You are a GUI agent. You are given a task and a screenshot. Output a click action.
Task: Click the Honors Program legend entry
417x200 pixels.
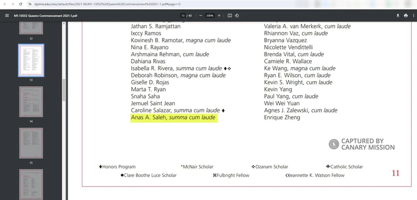(117, 167)
